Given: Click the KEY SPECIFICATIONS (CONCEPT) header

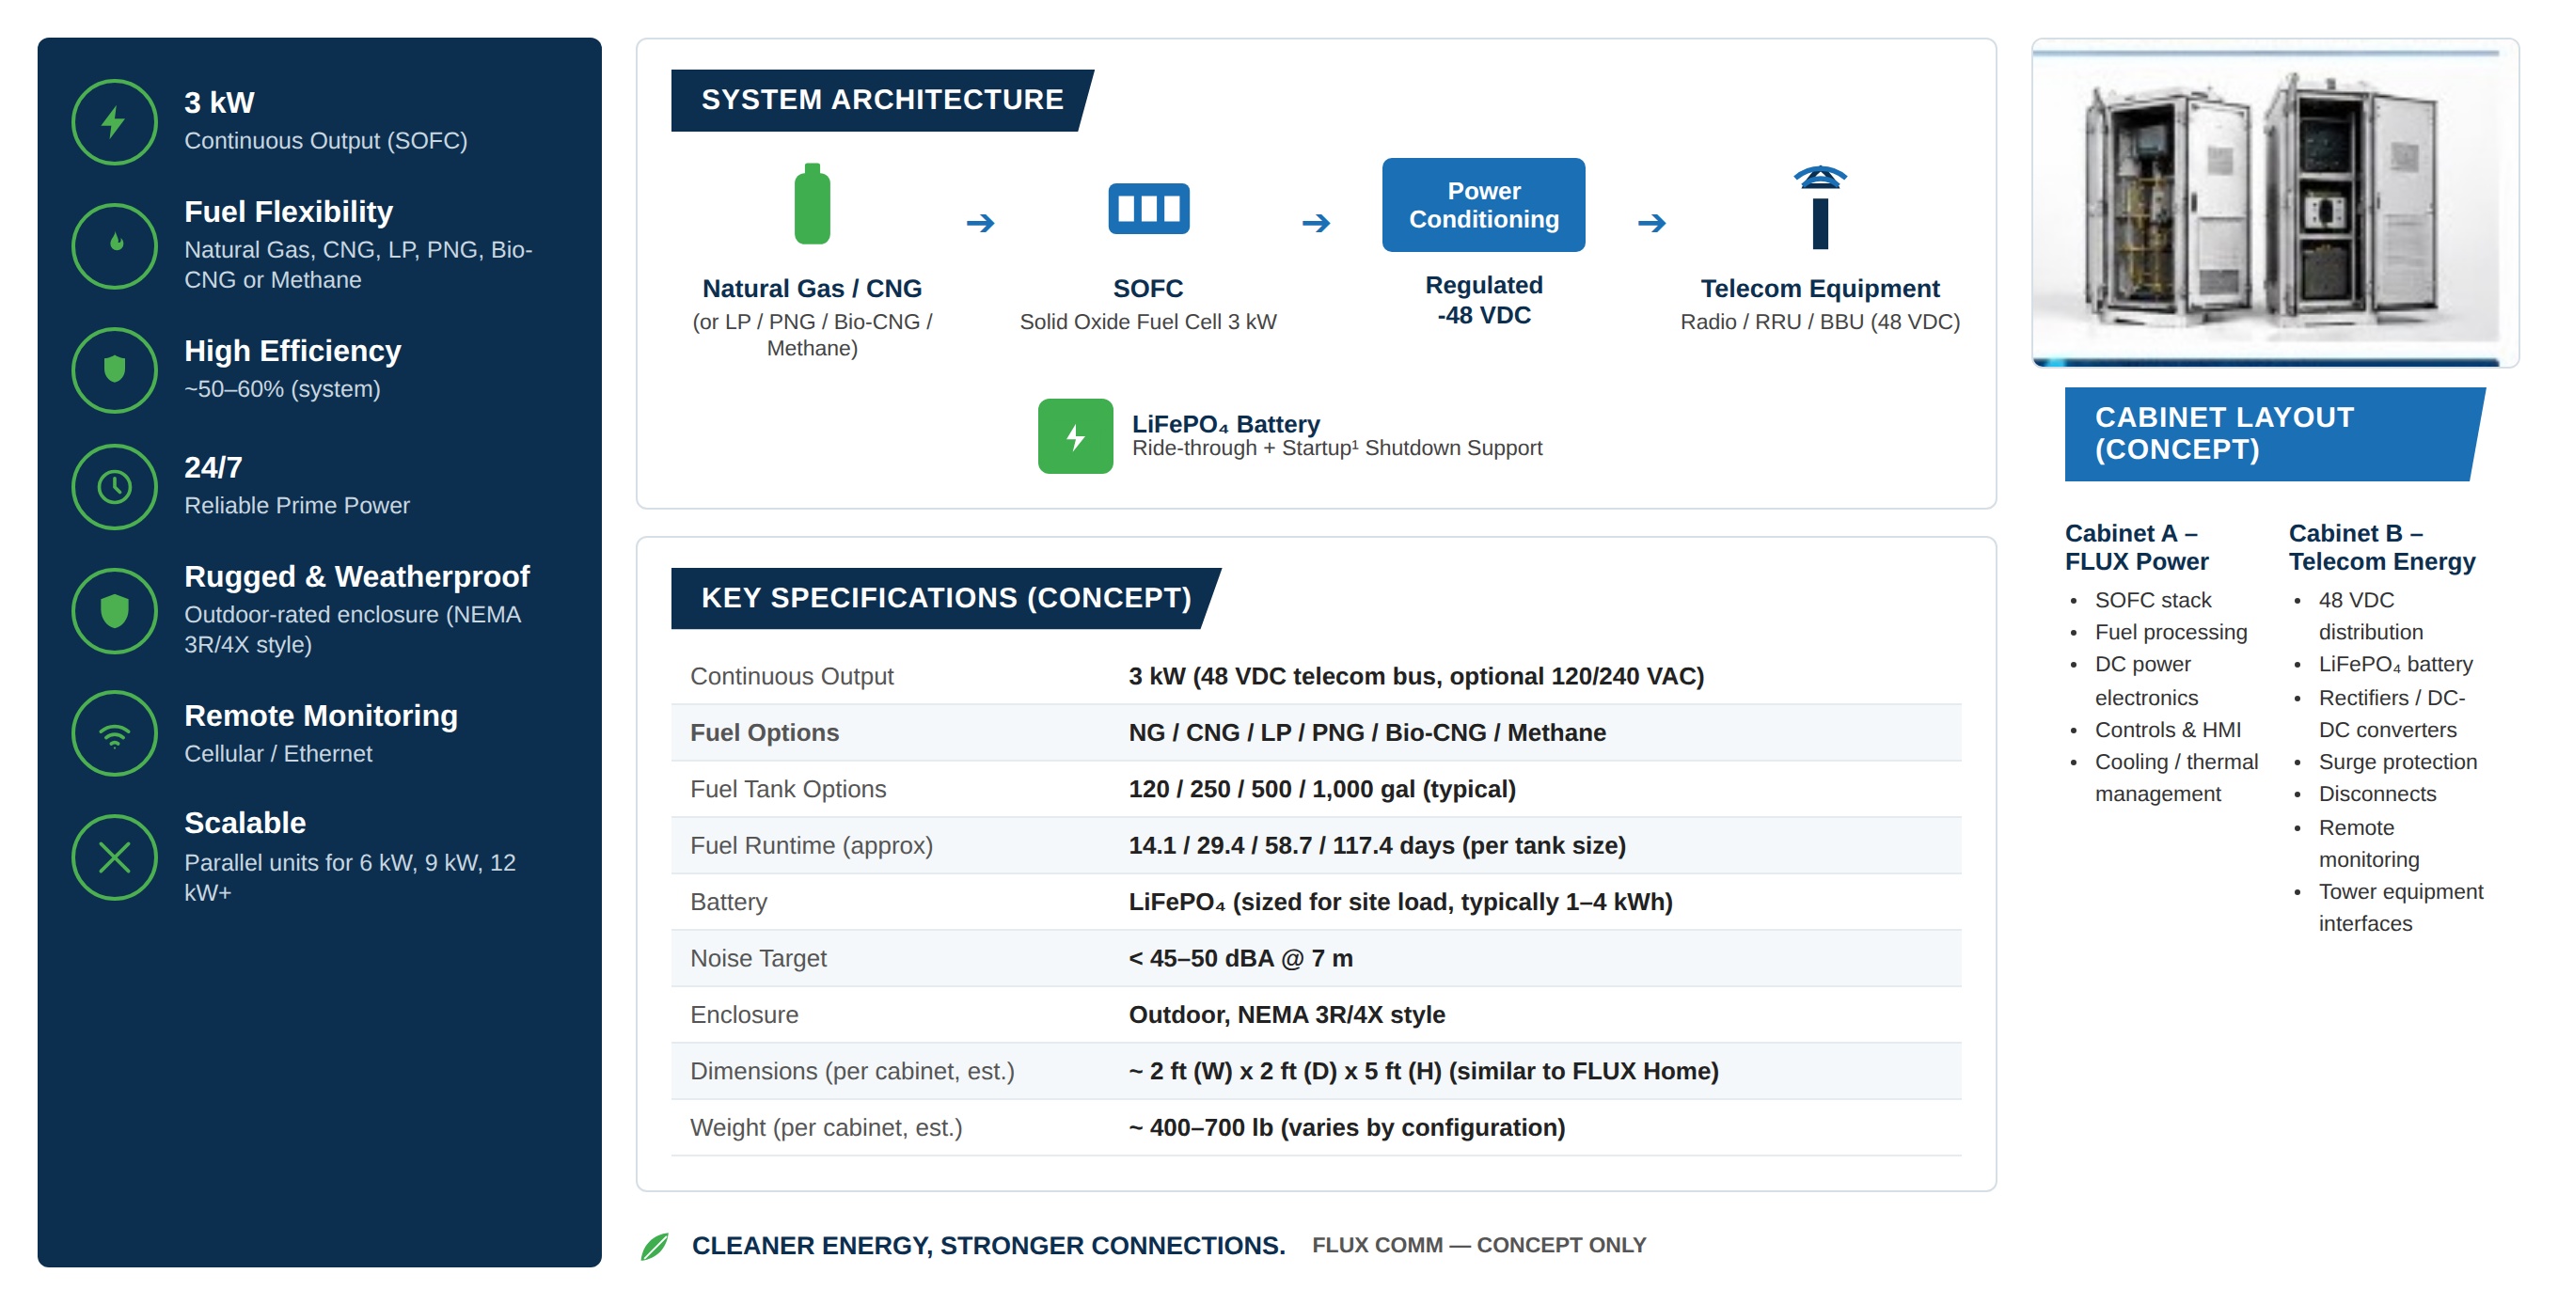Looking at the screenshot, I should (945, 597).
